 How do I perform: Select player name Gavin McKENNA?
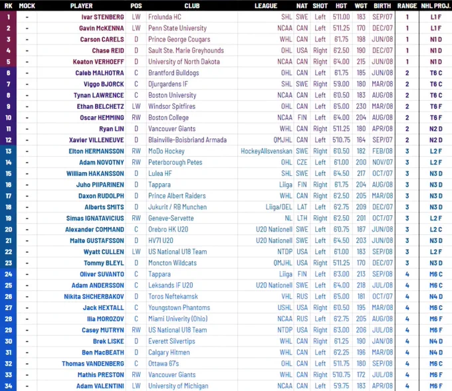click(x=102, y=29)
